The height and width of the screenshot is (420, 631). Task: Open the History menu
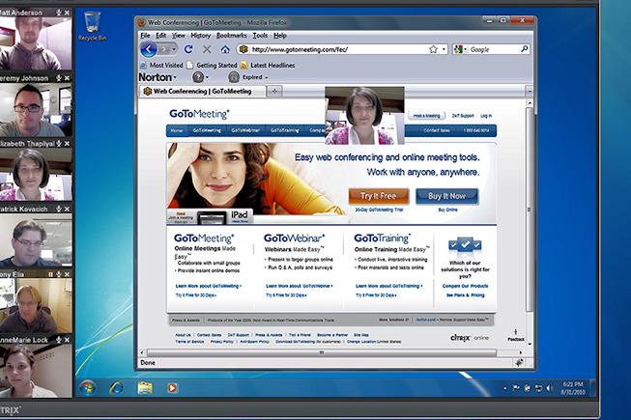coord(200,35)
